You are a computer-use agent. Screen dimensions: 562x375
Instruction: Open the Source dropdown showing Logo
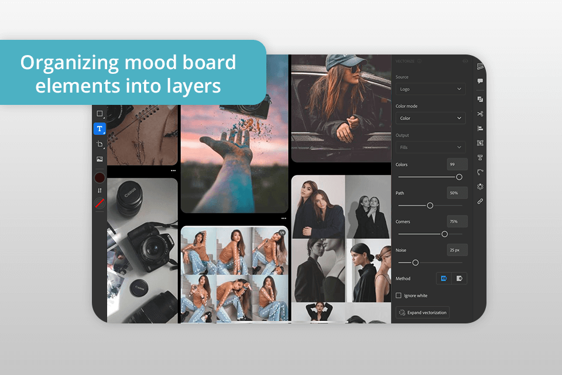[x=430, y=89]
